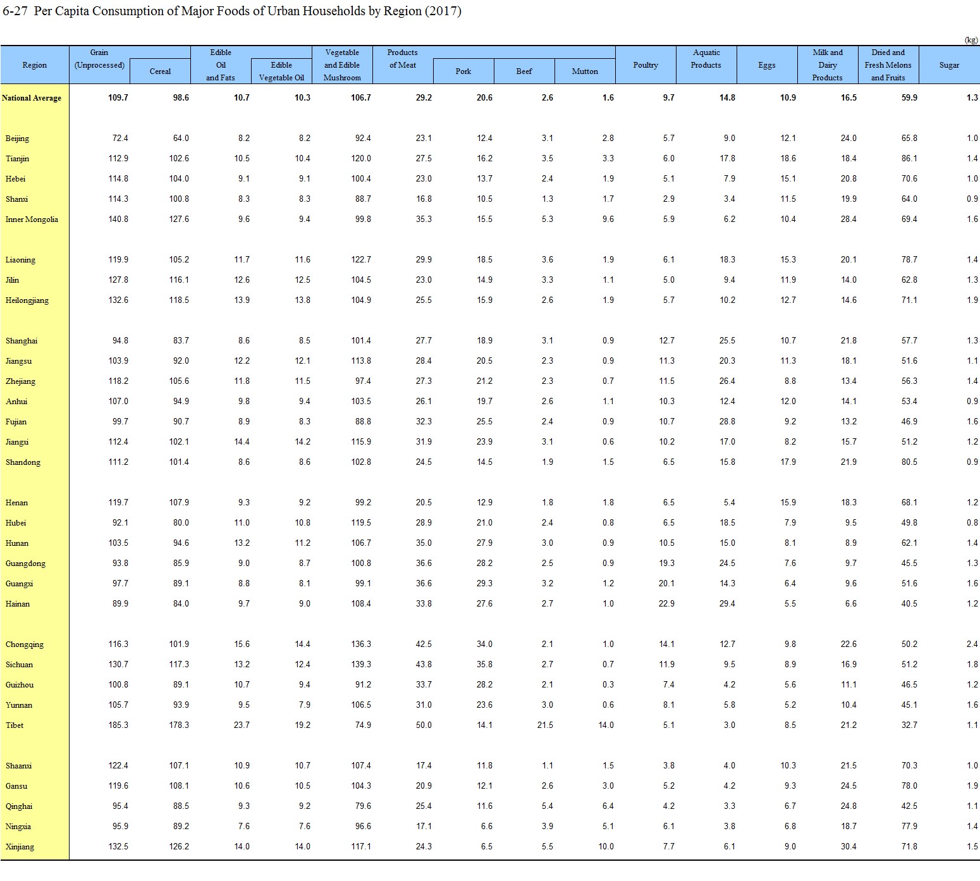Select the 'Hunan' row label
980x881 pixels.
pyautogui.click(x=17, y=543)
